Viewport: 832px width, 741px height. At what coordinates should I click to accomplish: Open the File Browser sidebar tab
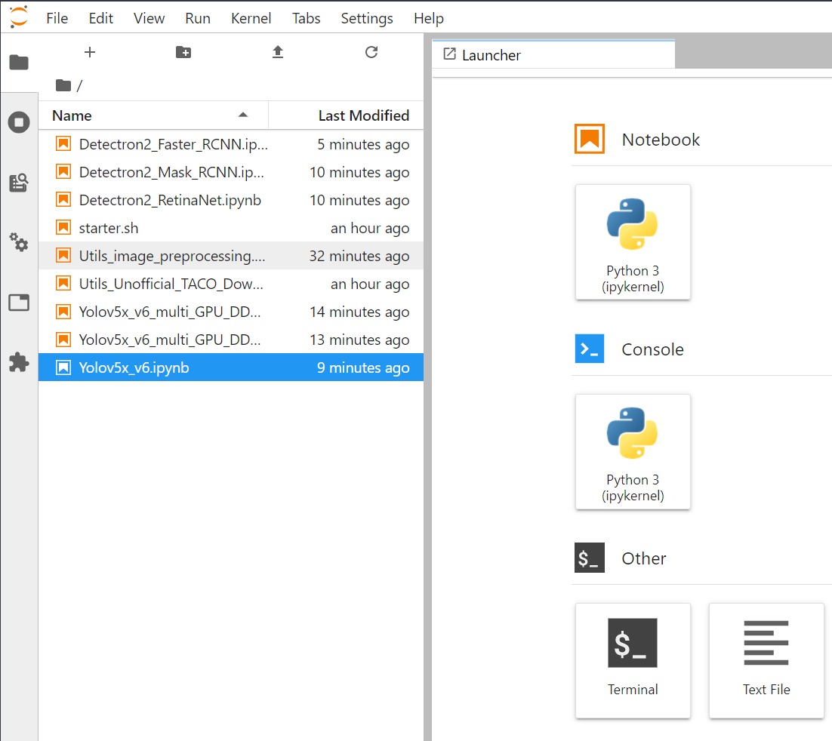point(19,62)
